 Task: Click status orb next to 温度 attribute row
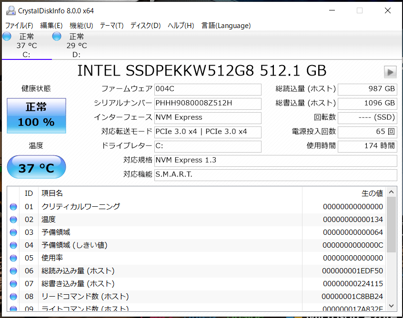tap(13, 220)
